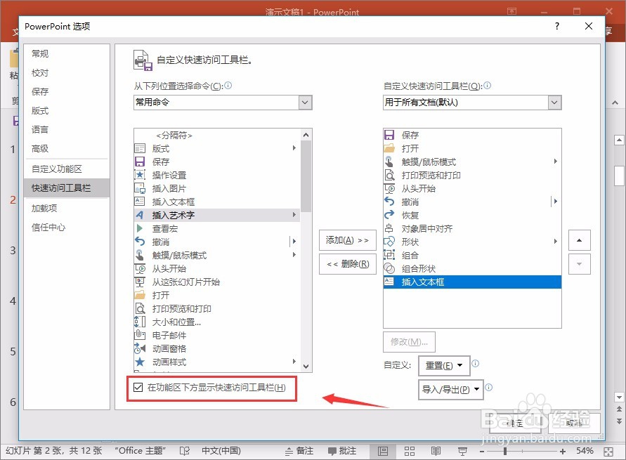Start slideshow from the status bar icon
Viewport: 626px width, 460px height.
coord(462,452)
